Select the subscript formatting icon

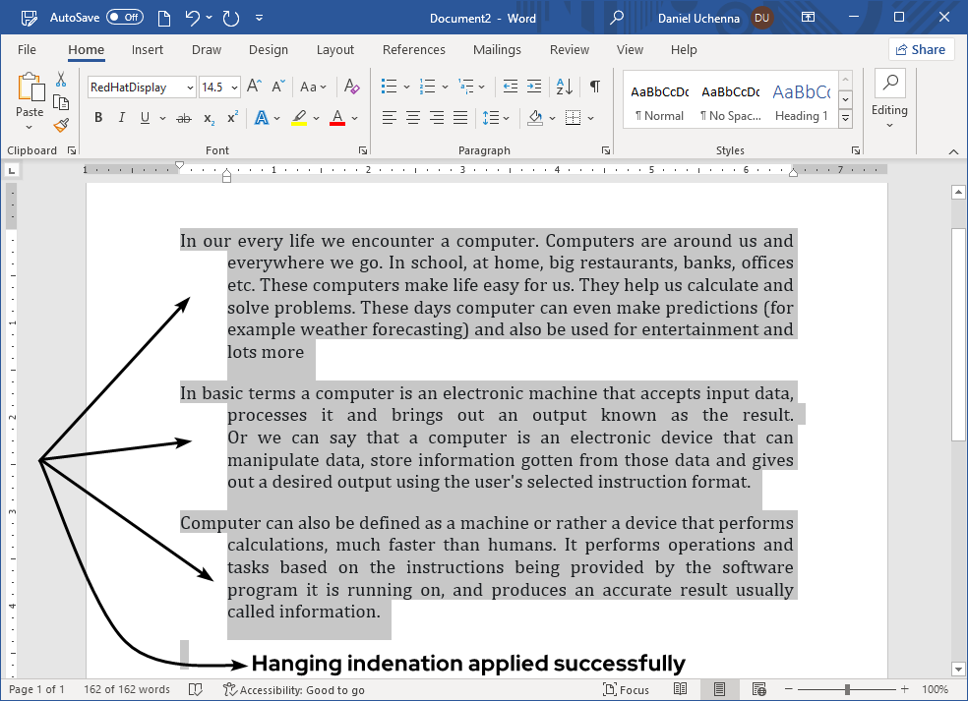pos(207,117)
